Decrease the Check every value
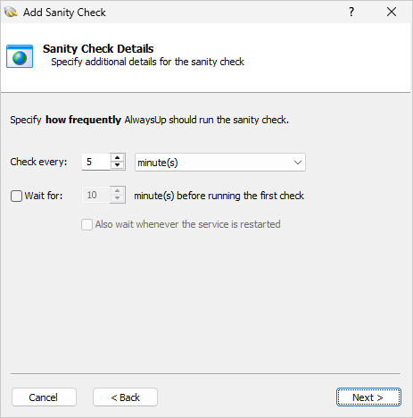 [118, 165]
